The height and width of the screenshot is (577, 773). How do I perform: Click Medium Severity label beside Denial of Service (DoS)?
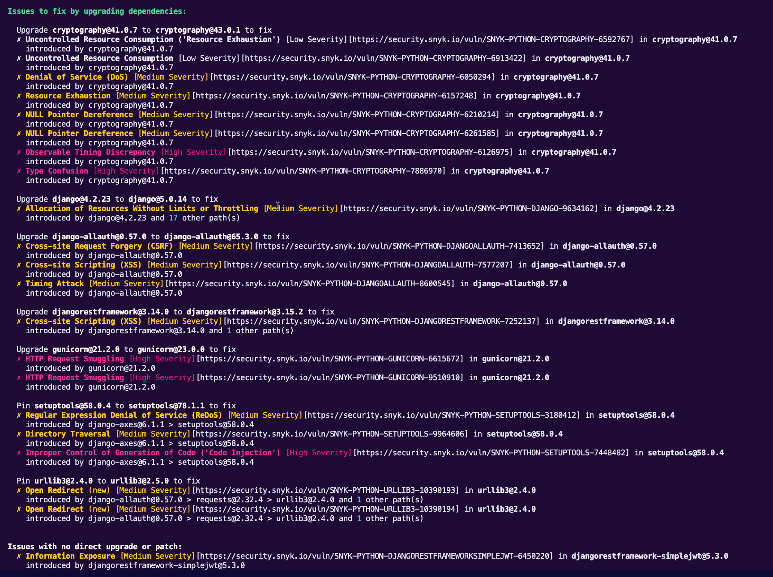[x=171, y=77]
